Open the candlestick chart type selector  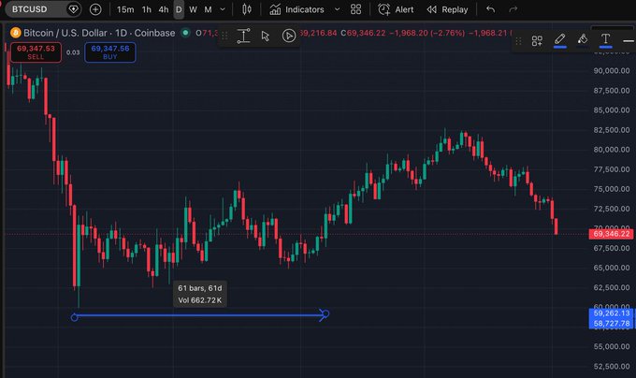click(x=247, y=9)
